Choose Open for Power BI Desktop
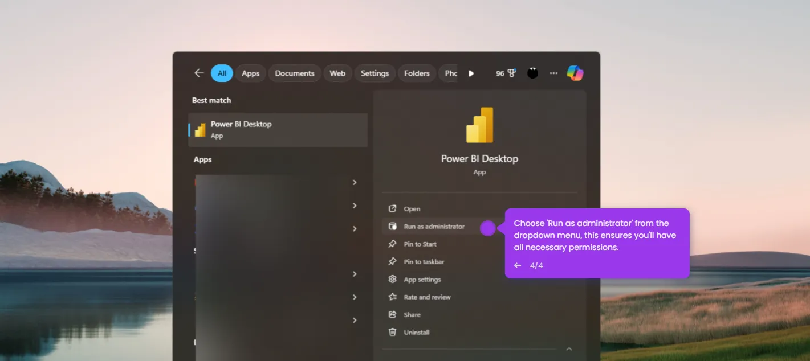This screenshot has width=810, height=361. (479, 209)
